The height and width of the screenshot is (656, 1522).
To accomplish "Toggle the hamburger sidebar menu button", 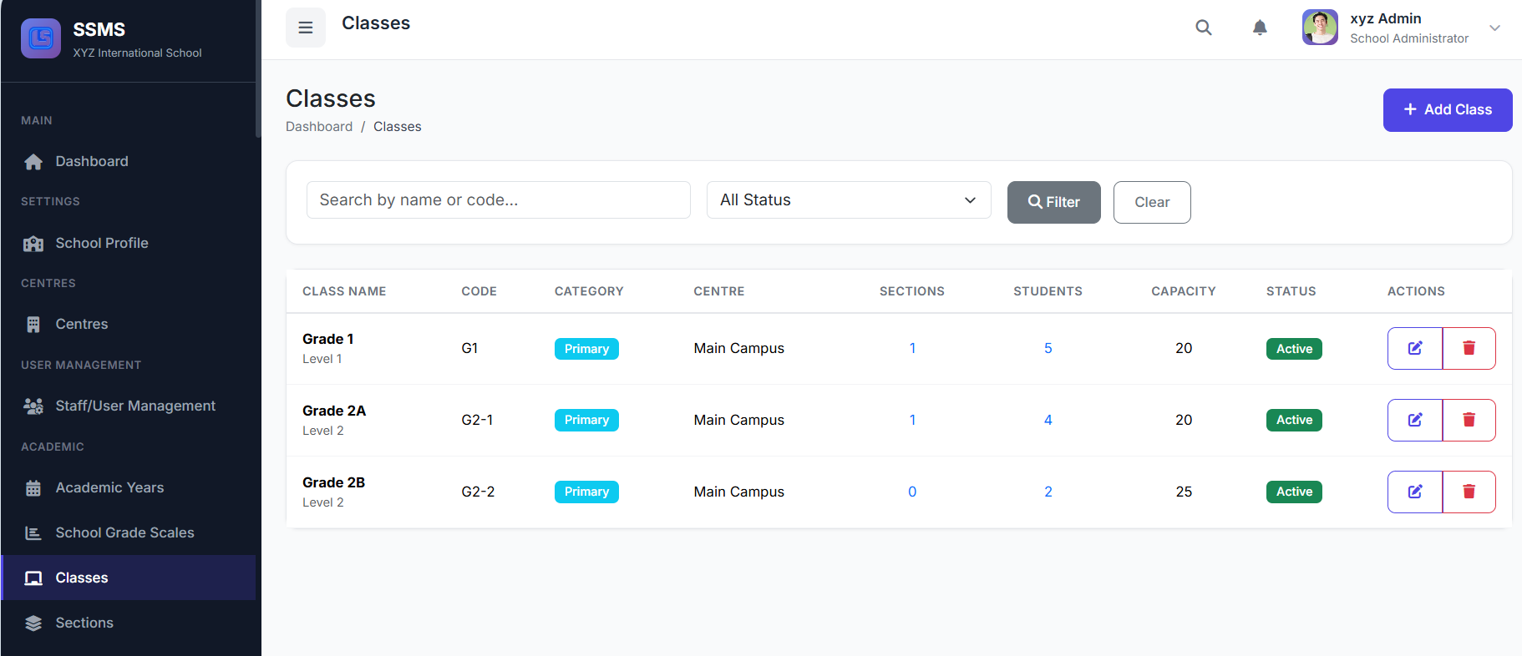I will (305, 28).
